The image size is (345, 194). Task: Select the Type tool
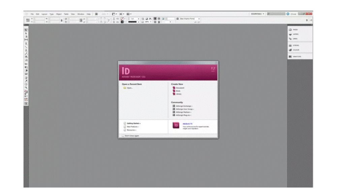[x=26, y=44]
